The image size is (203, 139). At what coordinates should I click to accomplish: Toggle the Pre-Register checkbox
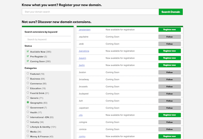28,56
